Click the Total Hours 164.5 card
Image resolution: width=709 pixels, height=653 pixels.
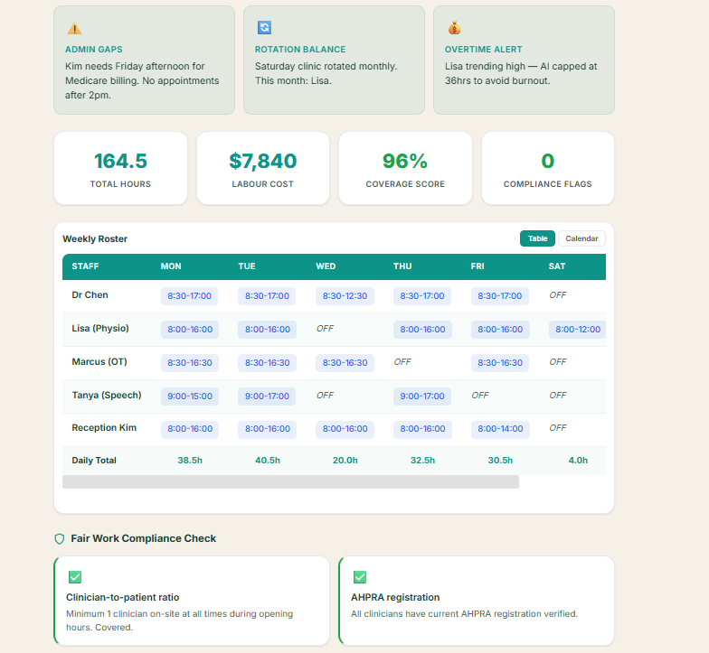pos(121,168)
